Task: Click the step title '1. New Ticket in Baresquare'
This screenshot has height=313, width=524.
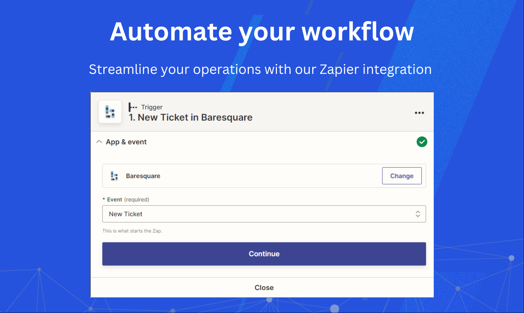Action: (190, 118)
